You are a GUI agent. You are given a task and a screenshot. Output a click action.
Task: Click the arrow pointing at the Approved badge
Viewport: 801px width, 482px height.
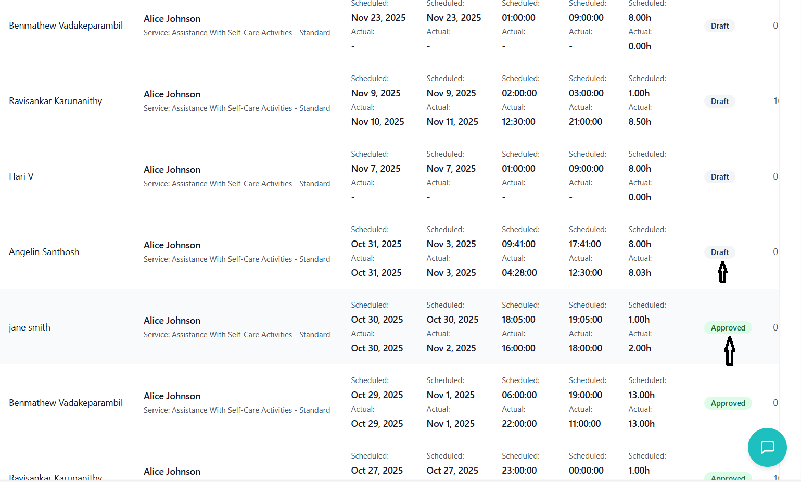coord(730,351)
